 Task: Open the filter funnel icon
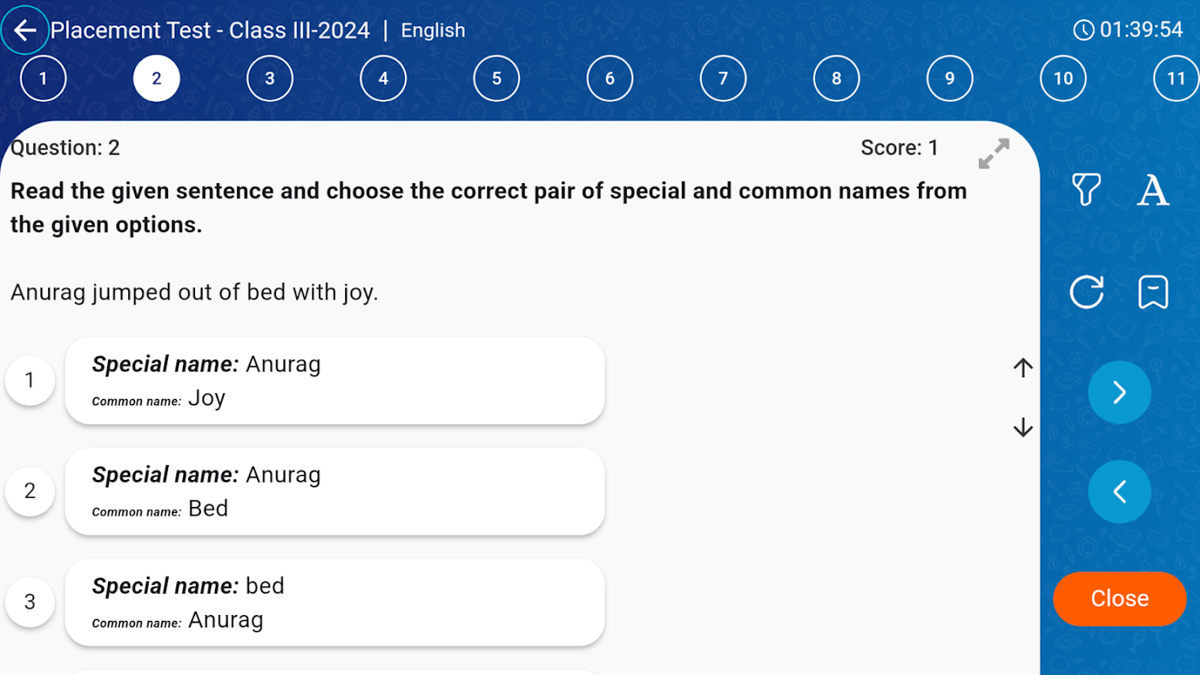pyautogui.click(x=1086, y=190)
